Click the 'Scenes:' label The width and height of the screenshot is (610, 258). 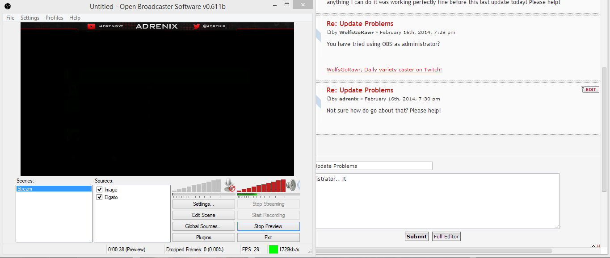(25, 181)
